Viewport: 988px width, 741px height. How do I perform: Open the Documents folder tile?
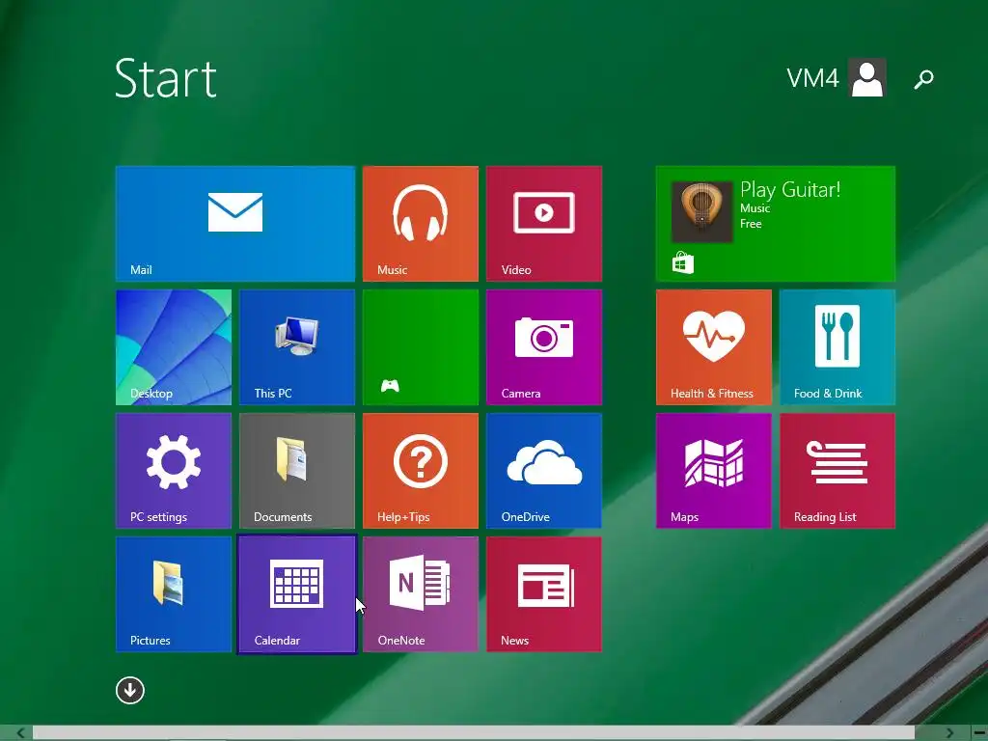[x=297, y=471]
